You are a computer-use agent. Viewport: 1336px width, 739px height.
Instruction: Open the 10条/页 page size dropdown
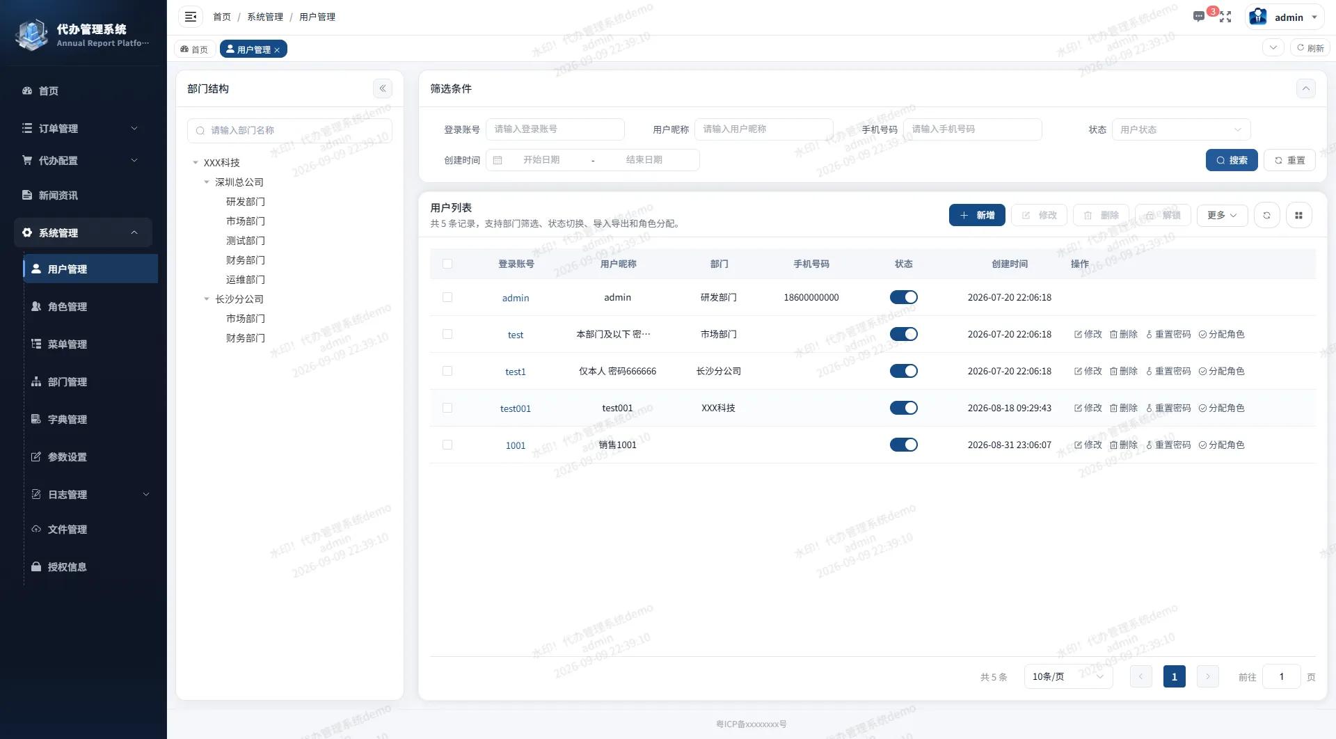pyautogui.click(x=1068, y=676)
